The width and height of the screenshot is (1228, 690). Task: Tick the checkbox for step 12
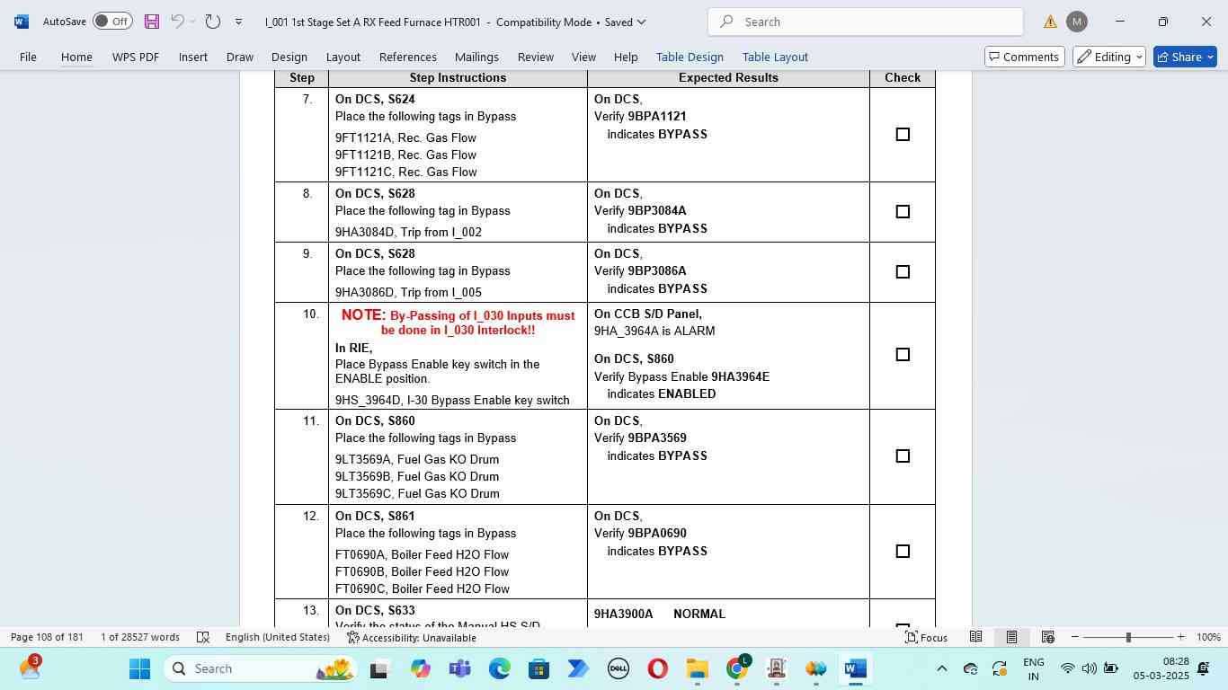click(903, 552)
